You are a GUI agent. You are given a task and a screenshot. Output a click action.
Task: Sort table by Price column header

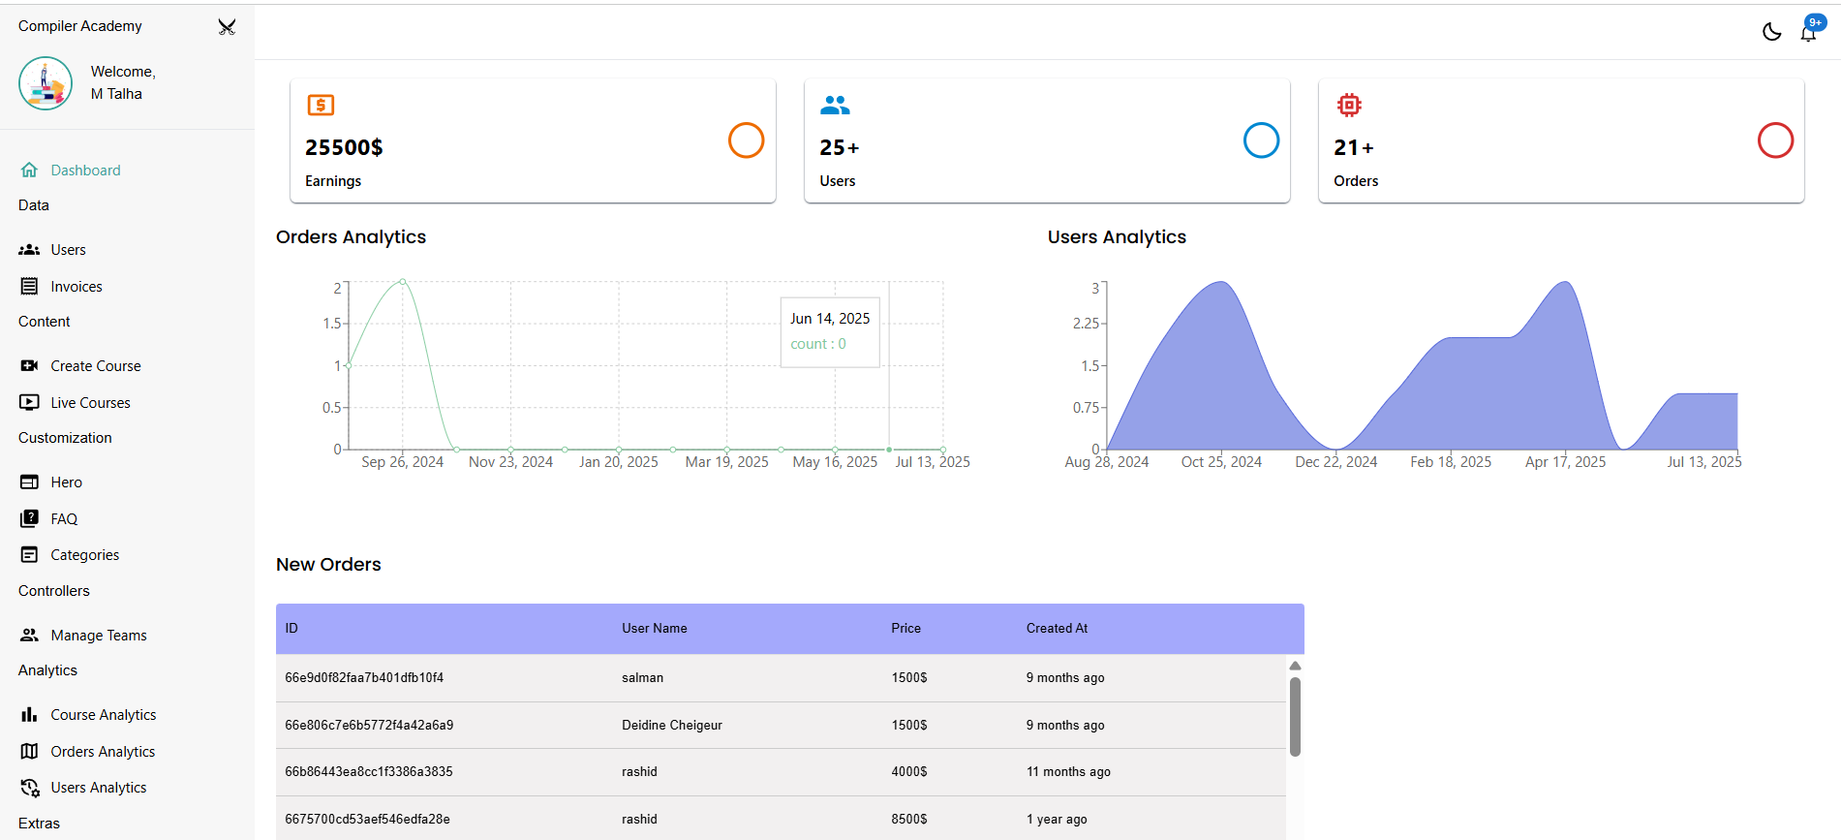[906, 629]
